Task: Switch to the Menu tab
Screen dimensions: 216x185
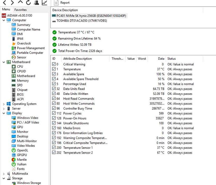Action: point(6,9)
